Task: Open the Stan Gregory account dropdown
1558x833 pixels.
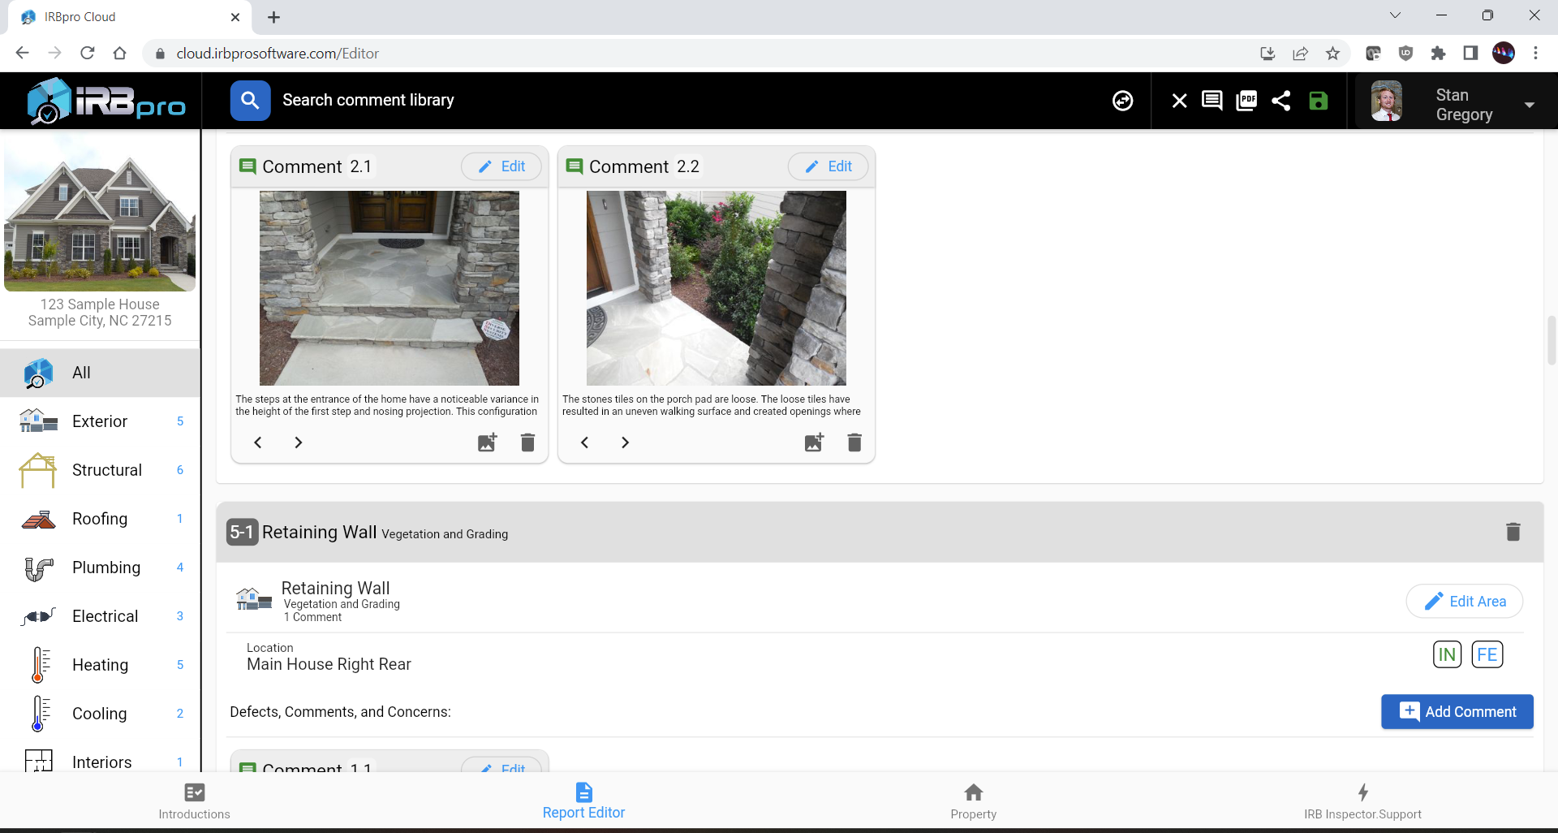Action: [1530, 105]
